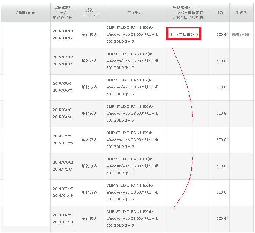Select CLIP STUDIO PAINT EX item, 2014/06/20 row
Image resolution: width=255 pixels, height=233 pixels.
pyautogui.click(x=132, y=218)
